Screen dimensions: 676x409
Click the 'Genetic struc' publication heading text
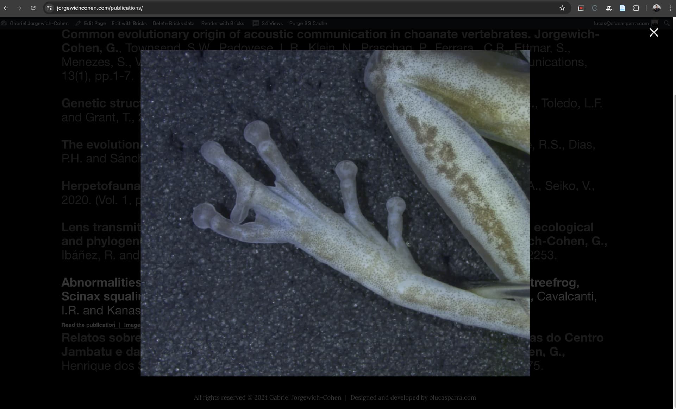coord(101,103)
